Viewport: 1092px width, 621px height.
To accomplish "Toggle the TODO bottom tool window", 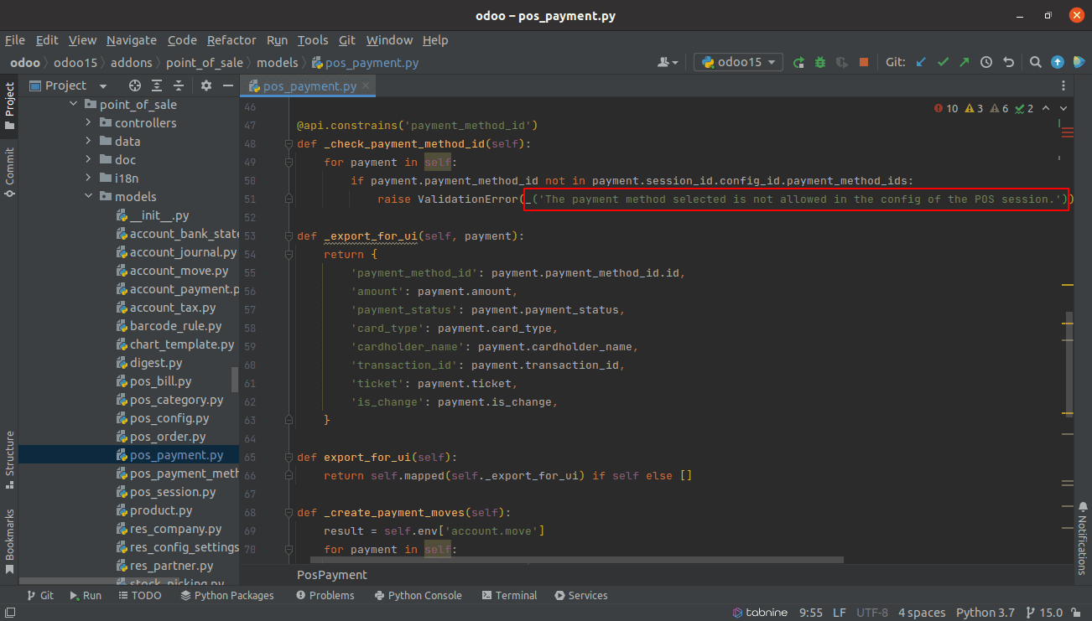I will click(x=139, y=595).
